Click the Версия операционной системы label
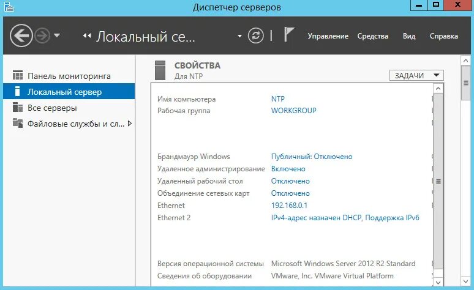Screen dimensions: 474x290 click(211, 264)
